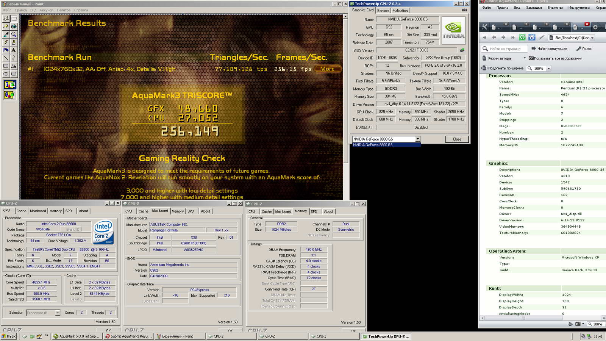
Task: Click Показывать все изображения button
Action: [555, 58]
